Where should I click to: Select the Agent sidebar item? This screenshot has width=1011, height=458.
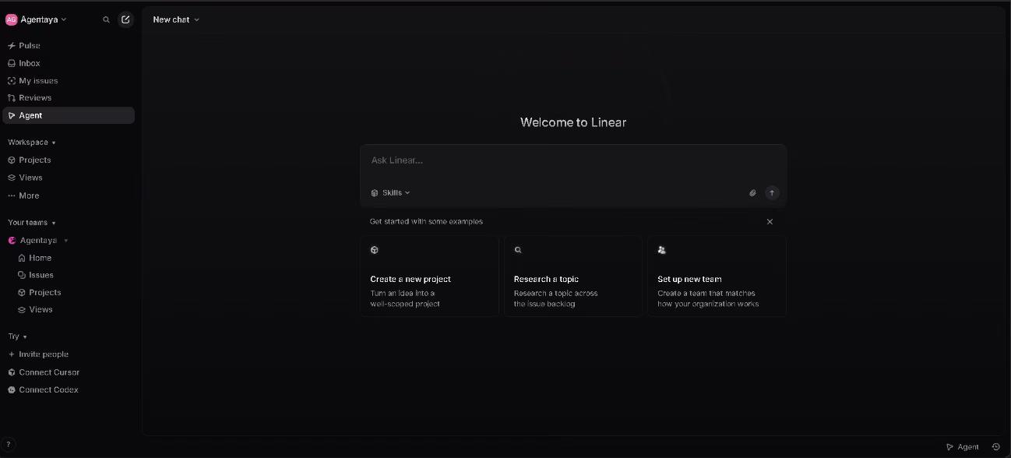69,115
